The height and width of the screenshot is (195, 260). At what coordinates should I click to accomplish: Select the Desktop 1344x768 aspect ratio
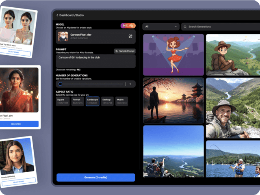[x=107, y=101]
